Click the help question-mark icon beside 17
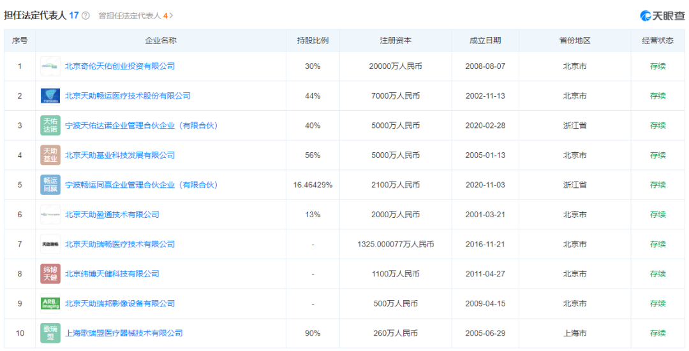The width and height of the screenshot is (689, 351). coord(85,16)
